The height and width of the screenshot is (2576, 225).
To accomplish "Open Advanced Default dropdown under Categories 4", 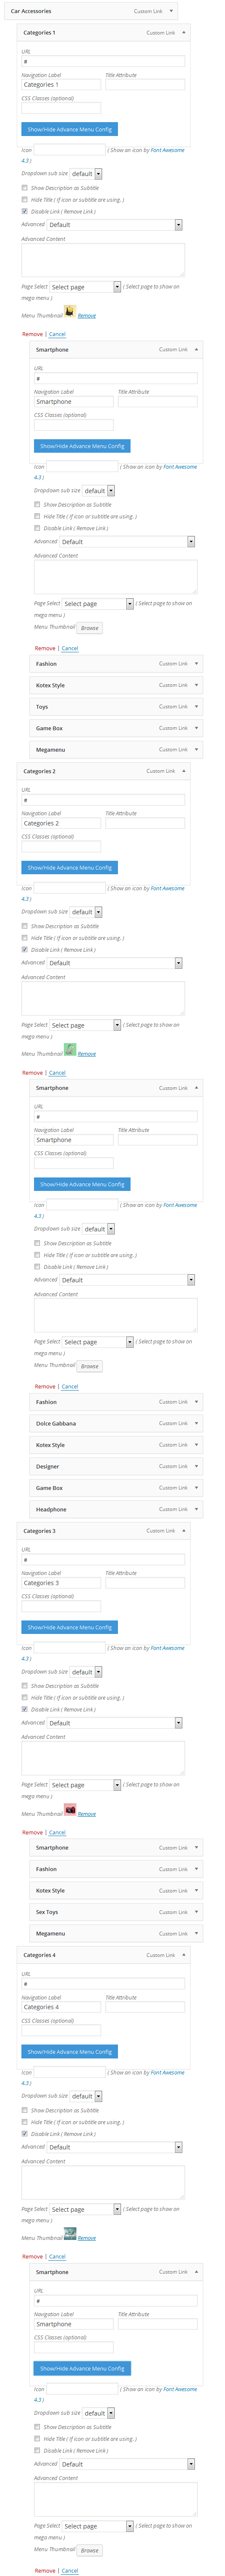I will [x=115, y=2147].
